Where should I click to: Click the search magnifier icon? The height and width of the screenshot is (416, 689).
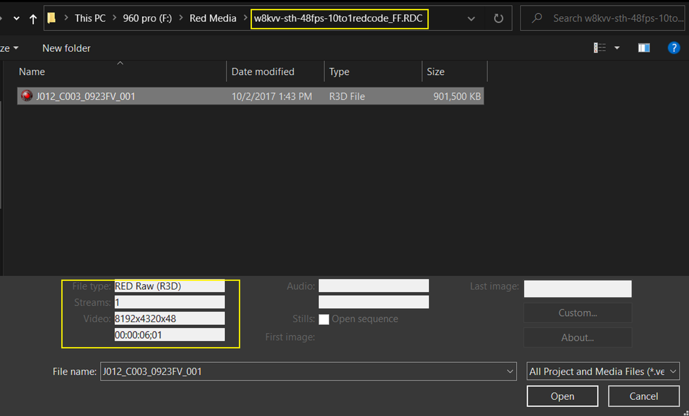[537, 18]
